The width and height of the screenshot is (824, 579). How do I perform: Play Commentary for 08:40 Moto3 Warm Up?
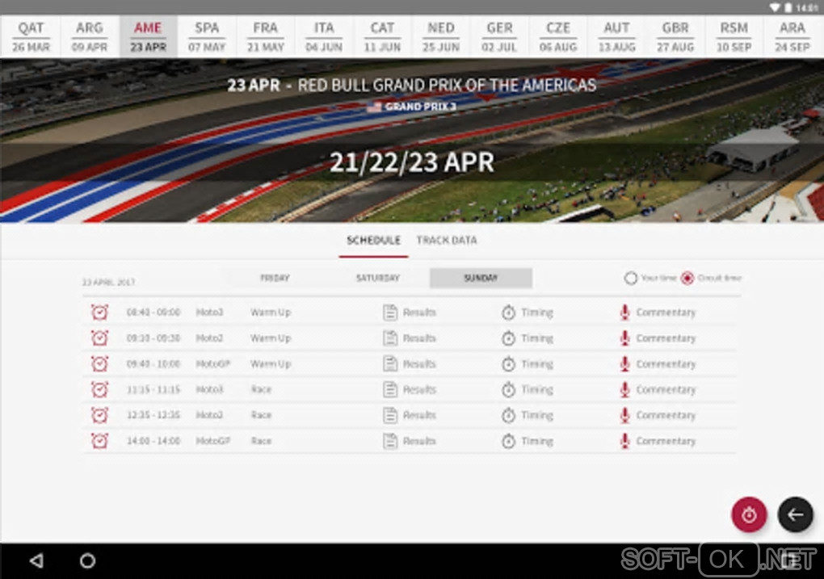[x=658, y=312]
